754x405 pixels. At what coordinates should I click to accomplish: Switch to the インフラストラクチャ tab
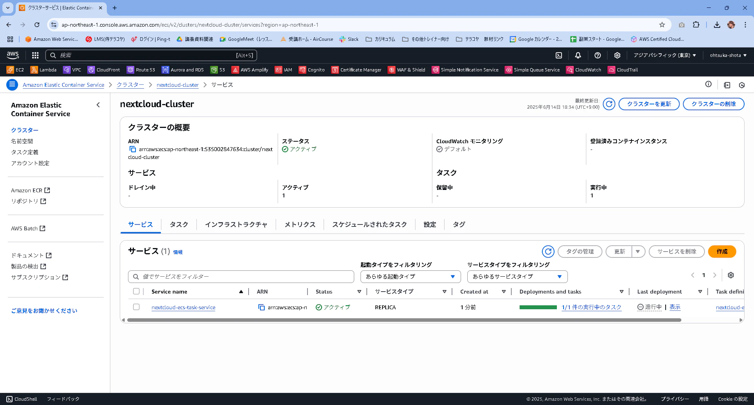point(236,224)
